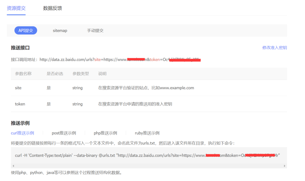Open the php推送示例 example
The height and width of the screenshot is (181, 305).
(x=105, y=133)
